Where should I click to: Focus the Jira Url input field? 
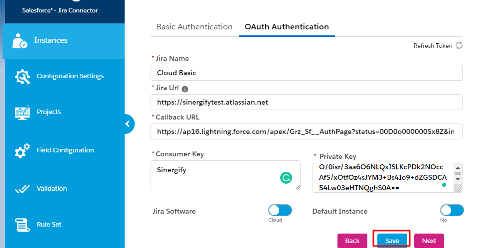(307, 102)
